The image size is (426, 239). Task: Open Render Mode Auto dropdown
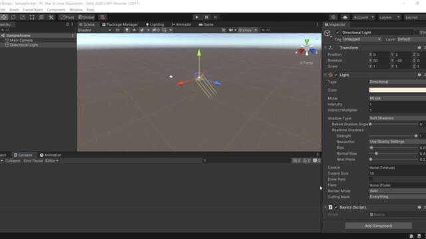[397, 191]
